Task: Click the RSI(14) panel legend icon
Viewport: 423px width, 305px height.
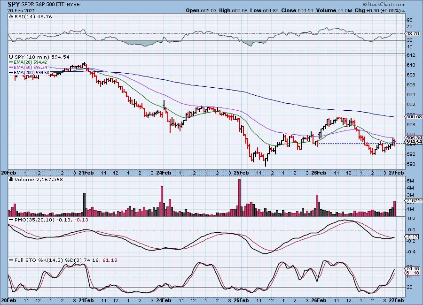Action: (x=11, y=16)
